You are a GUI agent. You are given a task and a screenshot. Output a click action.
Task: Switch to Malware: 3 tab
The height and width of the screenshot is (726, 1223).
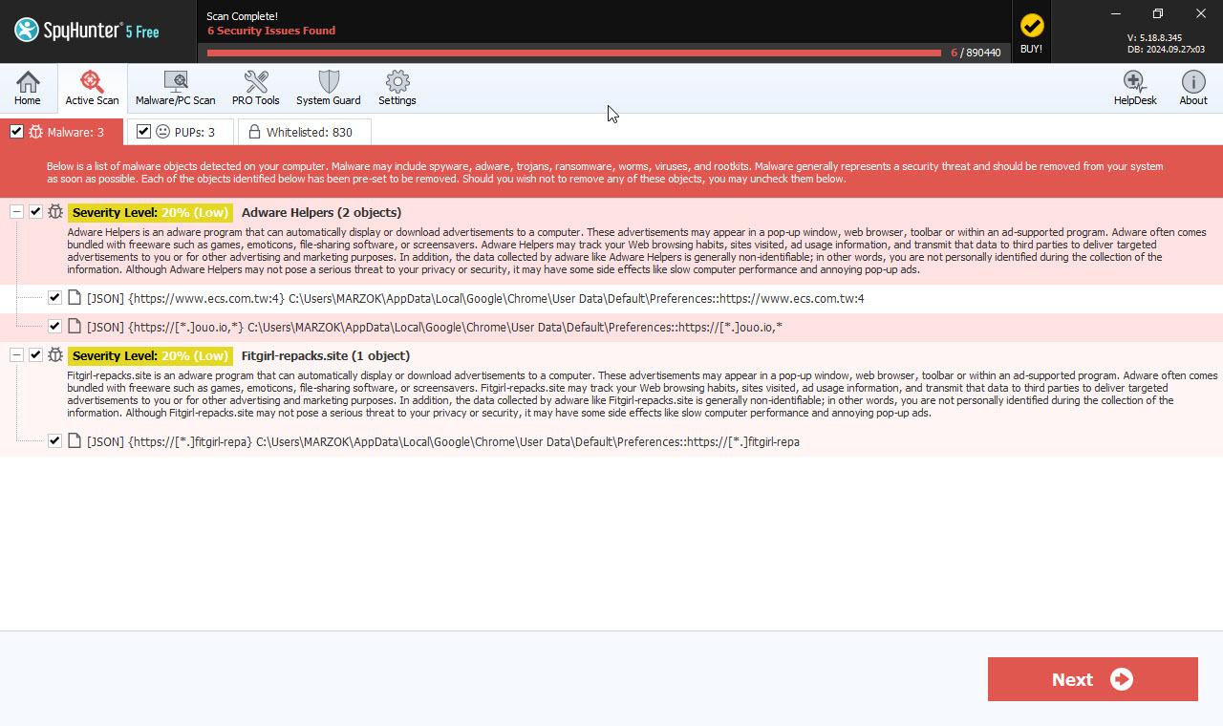pyautogui.click(x=63, y=132)
